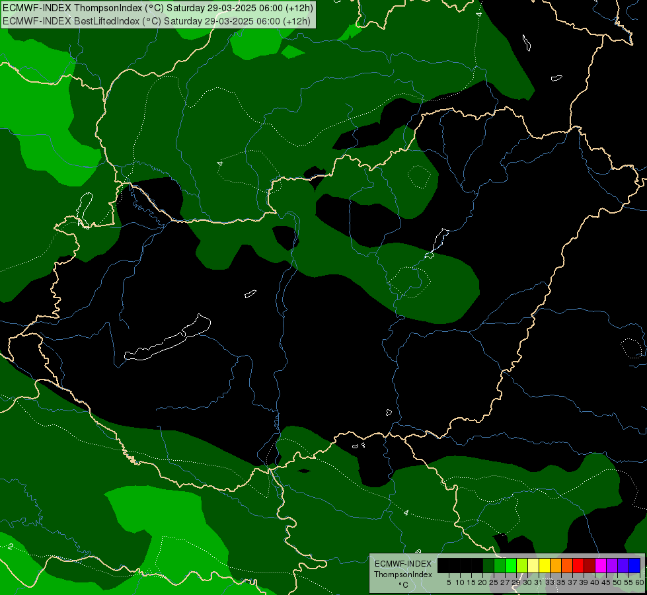647x595 pixels.
Task: Click legend tick value 10
Action: 460,582
